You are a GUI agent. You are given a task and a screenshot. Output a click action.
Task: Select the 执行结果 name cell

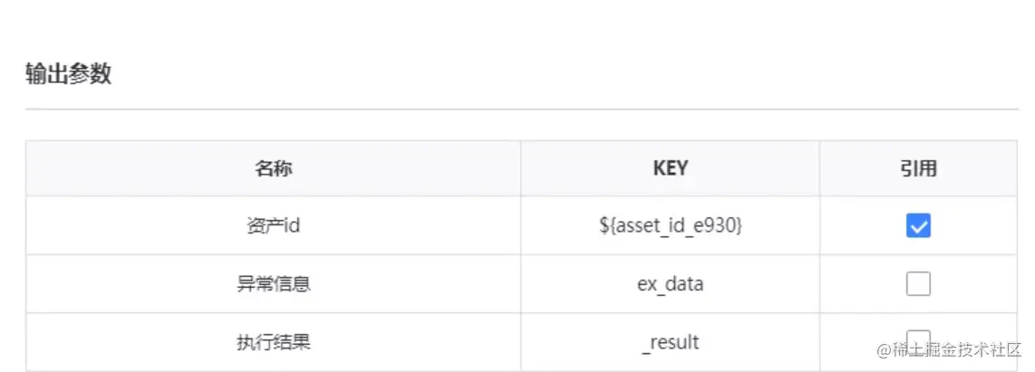273,342
